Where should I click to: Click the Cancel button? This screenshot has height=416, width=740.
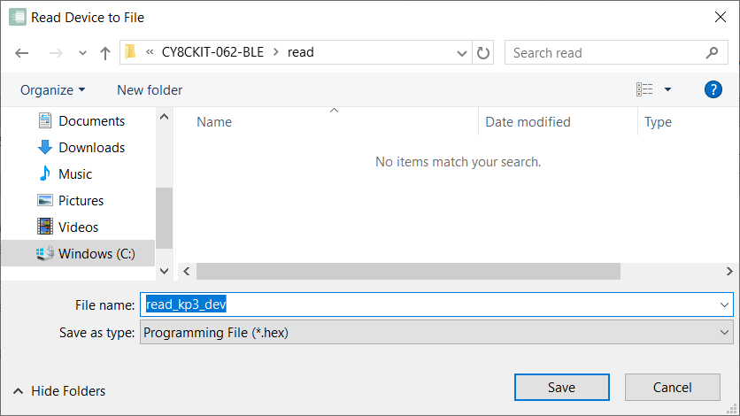click(x=672, y=388)
